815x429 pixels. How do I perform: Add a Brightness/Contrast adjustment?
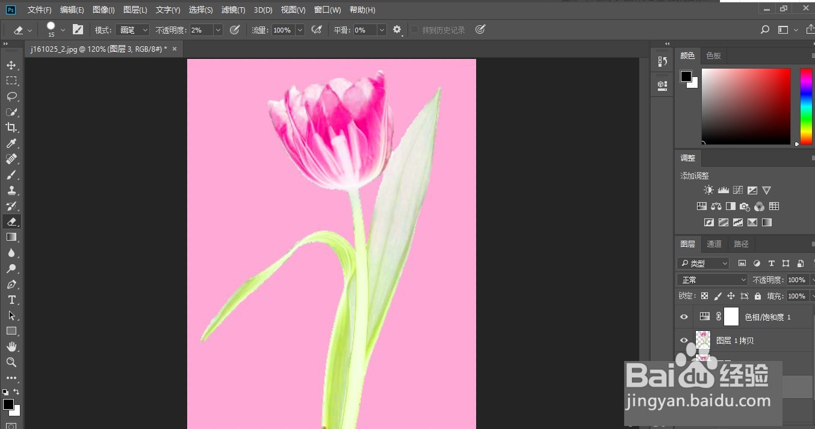[708, 190]
